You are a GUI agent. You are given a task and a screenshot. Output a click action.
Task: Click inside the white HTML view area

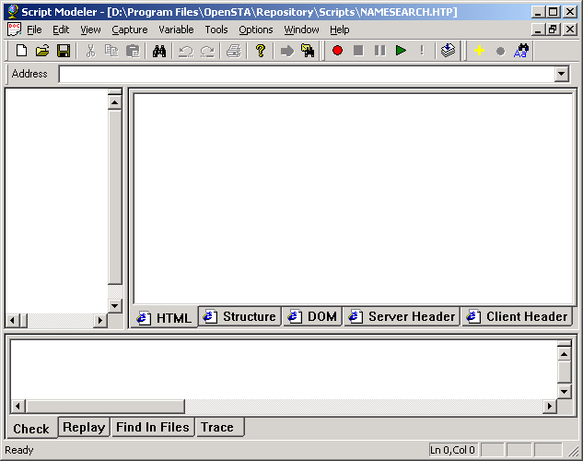(354, 198)
